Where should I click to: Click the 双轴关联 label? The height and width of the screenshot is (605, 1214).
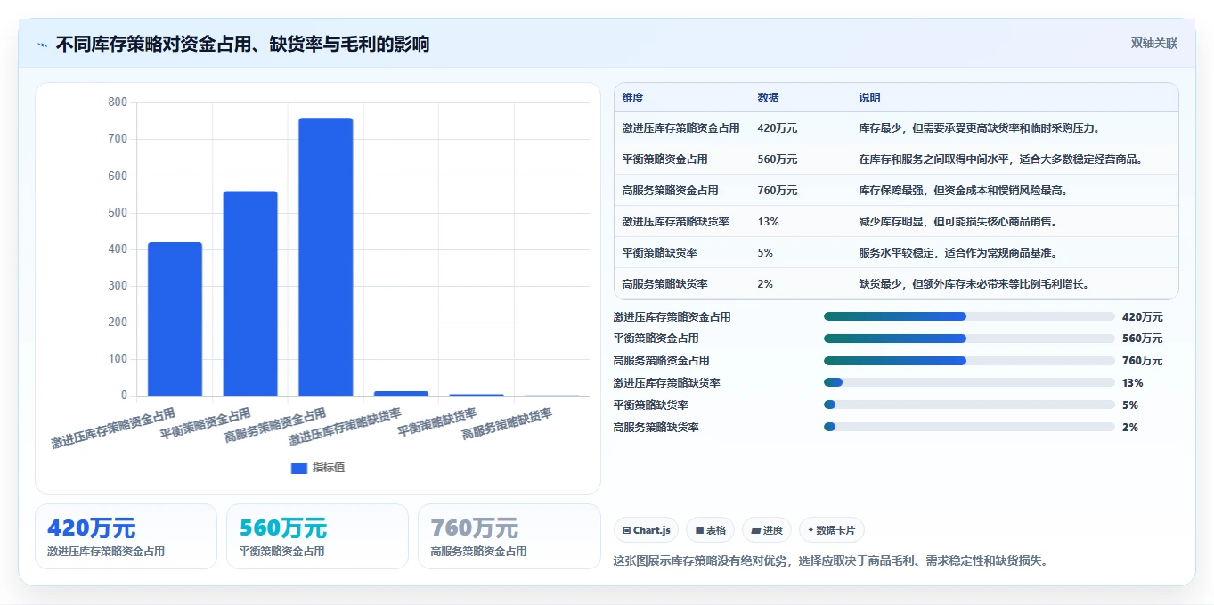(1154, 43)
